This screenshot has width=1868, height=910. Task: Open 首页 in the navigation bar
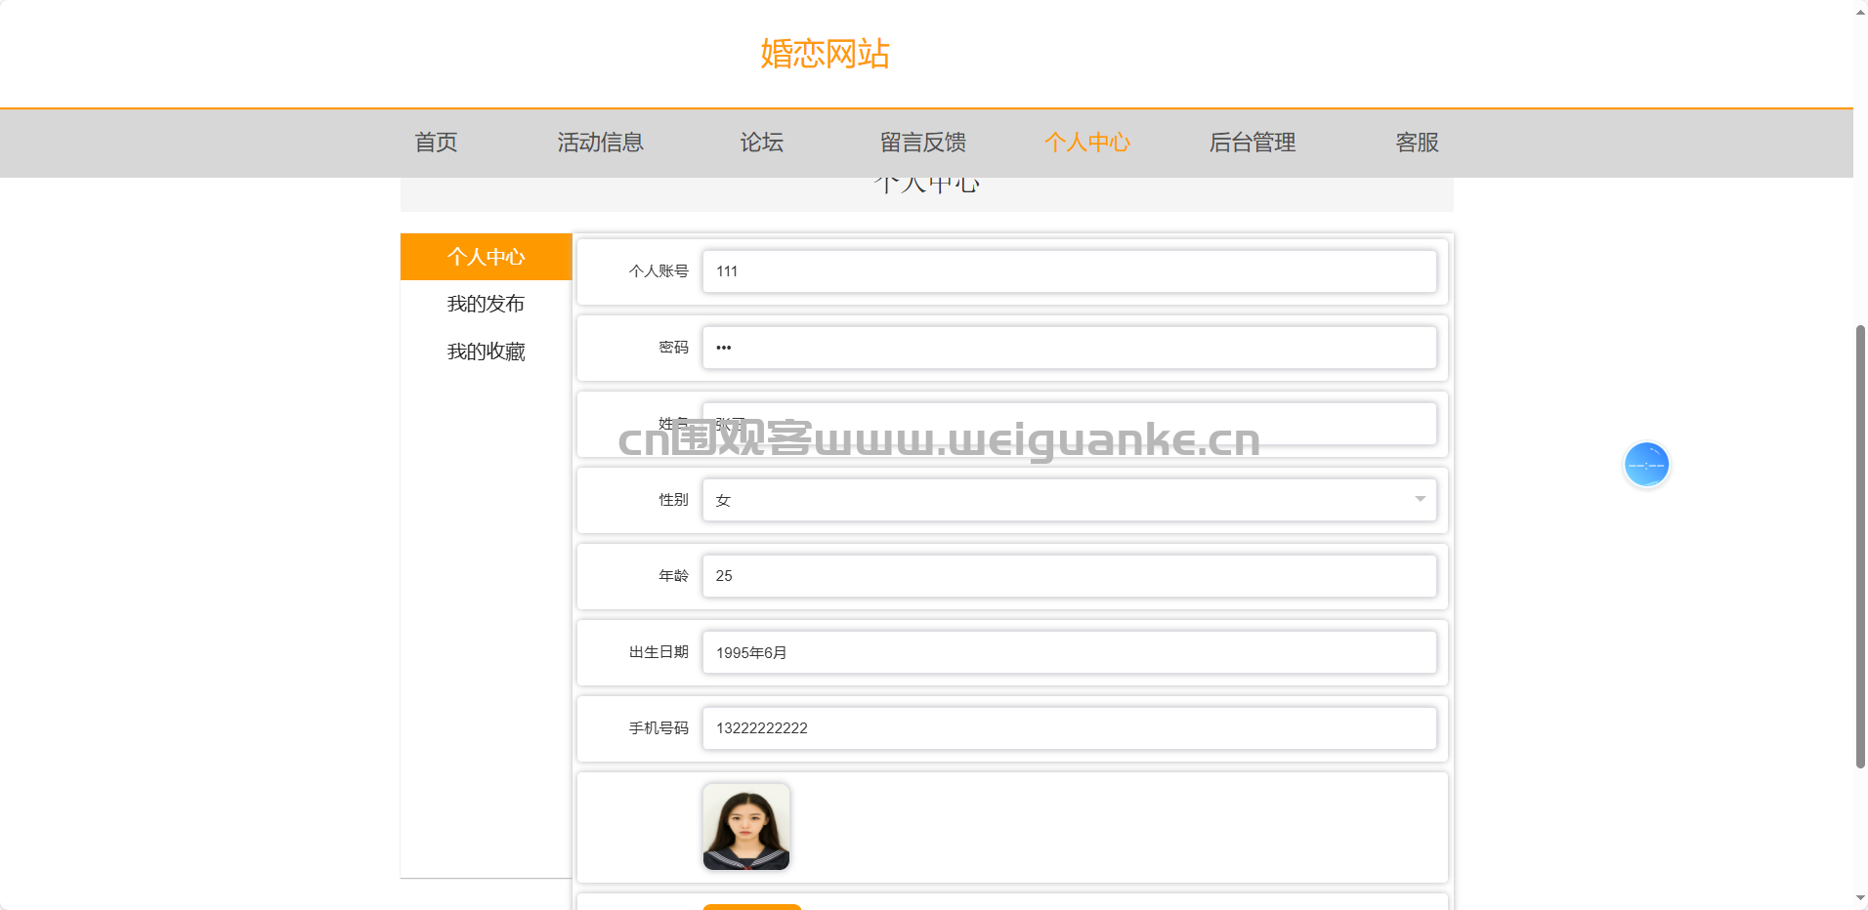point(436,143)
